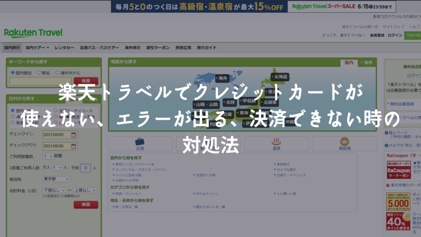The height and width of the screenshot is (237, 421).
Task: Select 海外 region on the map
Action: tap(222, 78)
